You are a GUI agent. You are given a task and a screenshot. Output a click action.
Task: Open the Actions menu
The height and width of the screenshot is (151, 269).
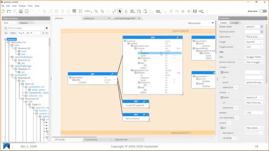22,6
